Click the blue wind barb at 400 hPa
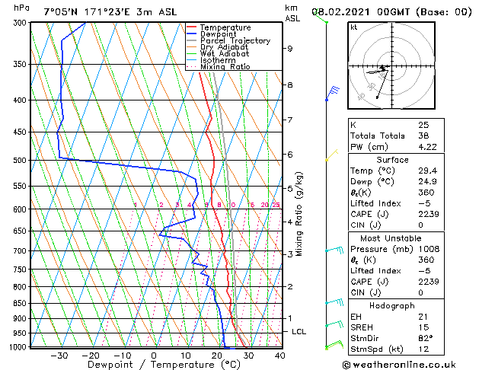The image size is (479, 370). coord(332,93)
